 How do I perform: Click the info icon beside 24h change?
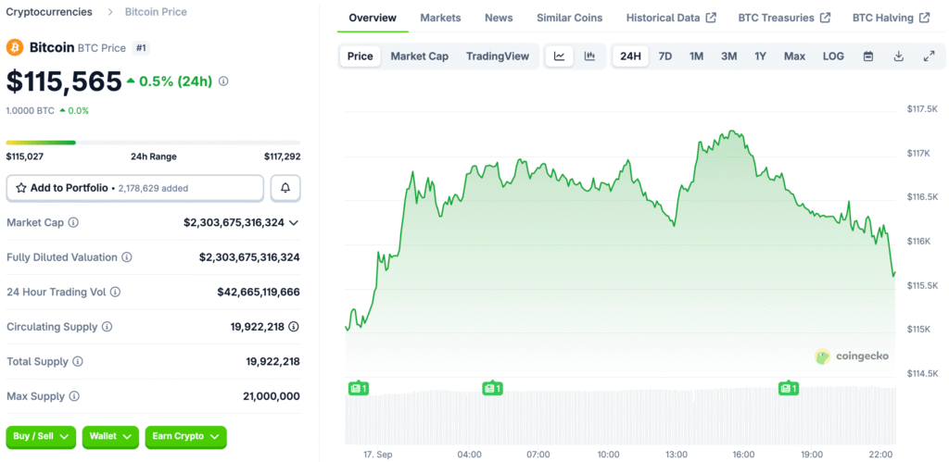(x=223, y=81)
